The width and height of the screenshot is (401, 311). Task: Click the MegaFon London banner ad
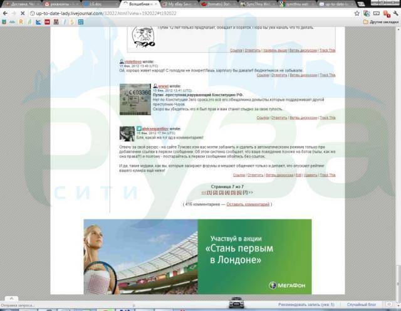[198, 256]
